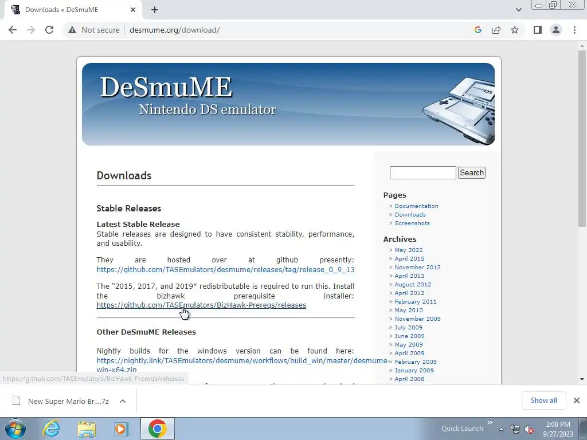This screenshot has height=440, width=587.
Task: Launch Internet Explorer from the taskbar
Action: click(50, 429)
